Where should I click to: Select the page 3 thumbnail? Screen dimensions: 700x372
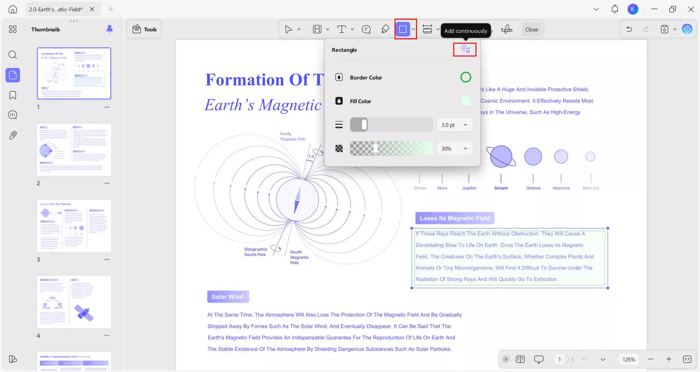(74, 226)
